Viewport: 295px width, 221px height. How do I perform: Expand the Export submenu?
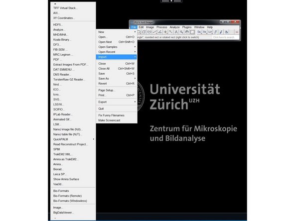(117, 102)
